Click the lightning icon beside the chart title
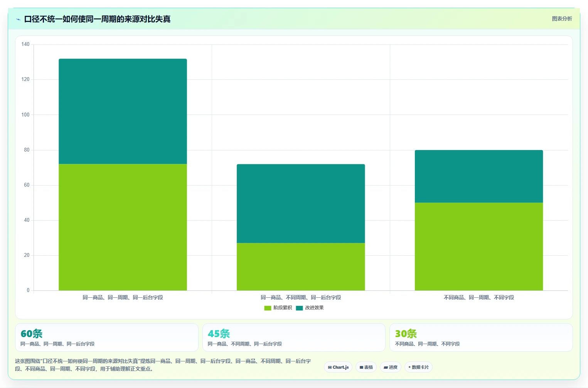Screen dimensions: 588x388 click(x=19, y=19)
